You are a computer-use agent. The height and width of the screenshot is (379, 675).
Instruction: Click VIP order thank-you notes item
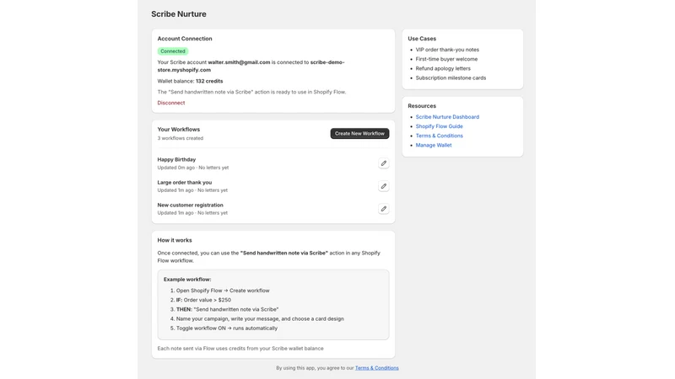pos(447,50)
